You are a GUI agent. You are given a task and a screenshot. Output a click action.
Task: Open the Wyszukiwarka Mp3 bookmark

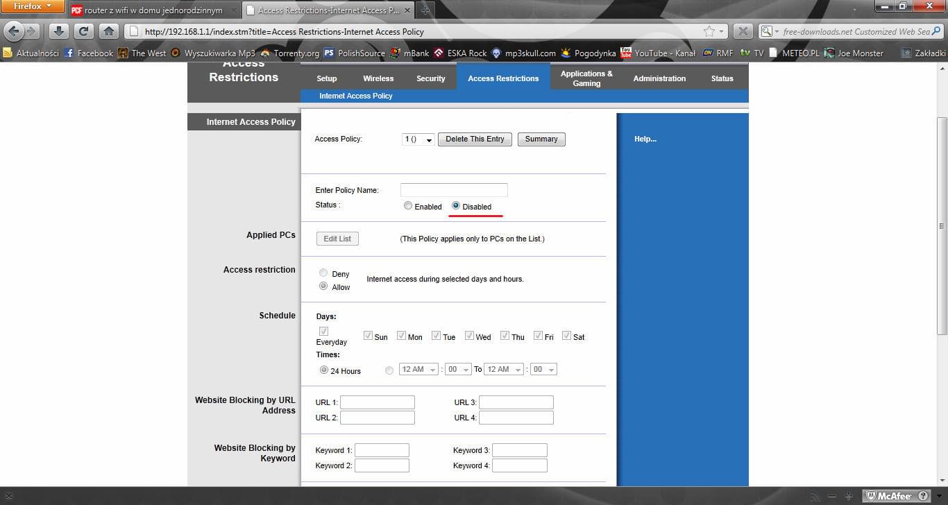point(213,53)
